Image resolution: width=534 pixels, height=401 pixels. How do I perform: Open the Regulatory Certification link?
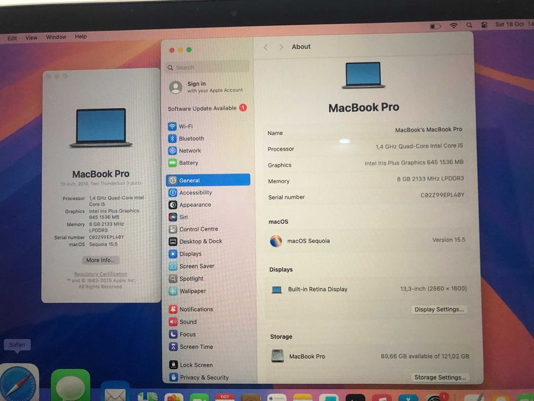[x=101, y=274]
